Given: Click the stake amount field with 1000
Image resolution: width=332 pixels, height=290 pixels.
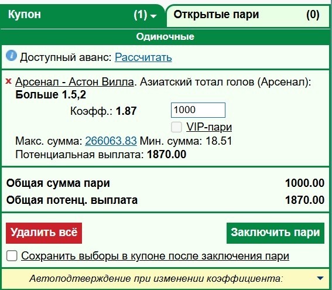Looking at the screenshot, I should click(x=198, y=110).
